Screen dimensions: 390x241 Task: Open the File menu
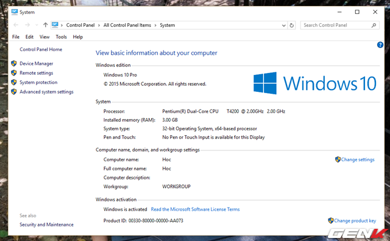(x=16, y=37)
